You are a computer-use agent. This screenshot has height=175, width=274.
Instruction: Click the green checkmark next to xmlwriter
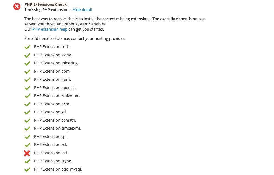pos(27,96)
